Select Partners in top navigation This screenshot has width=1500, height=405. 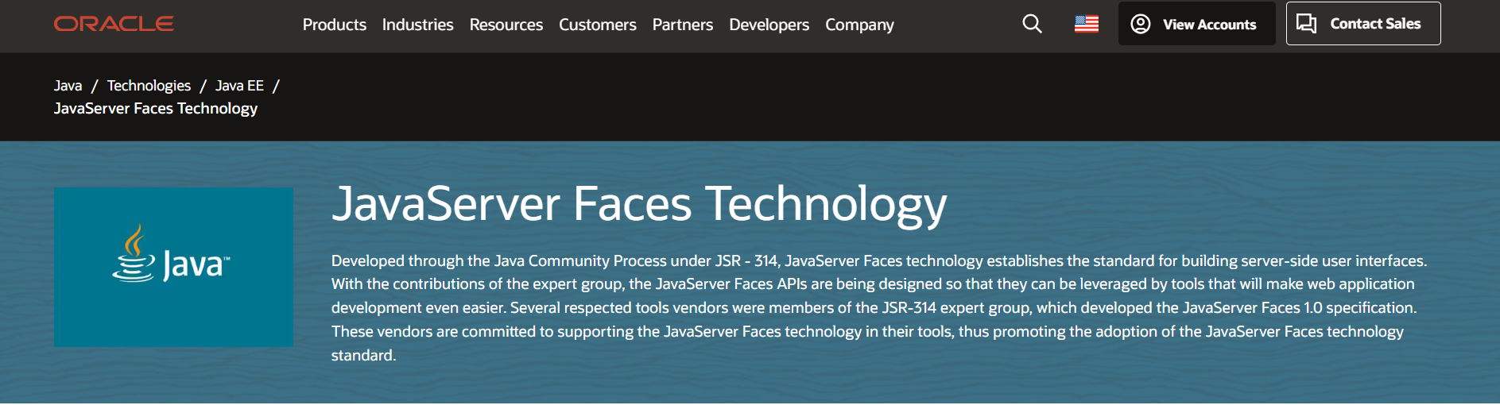click(682, 25)
